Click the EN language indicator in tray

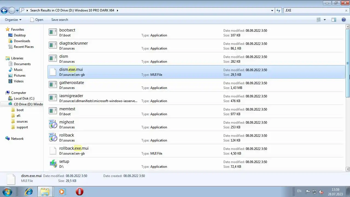[299, 191]
